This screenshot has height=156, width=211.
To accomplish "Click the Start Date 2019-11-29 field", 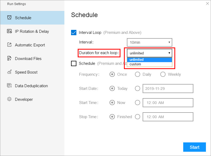I will [168, 89].
